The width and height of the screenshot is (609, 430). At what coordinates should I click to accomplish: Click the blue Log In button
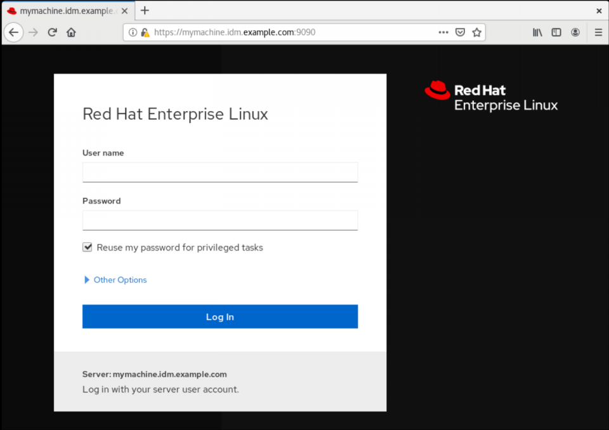click(x=220, y=316)
